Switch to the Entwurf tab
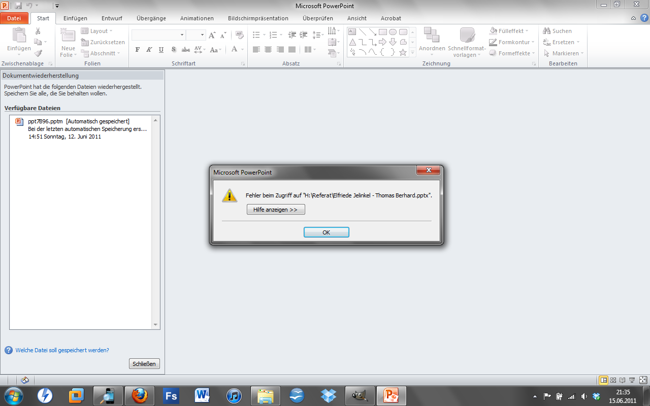Viewport: 650px width, 406px height. tap(112, 18)
